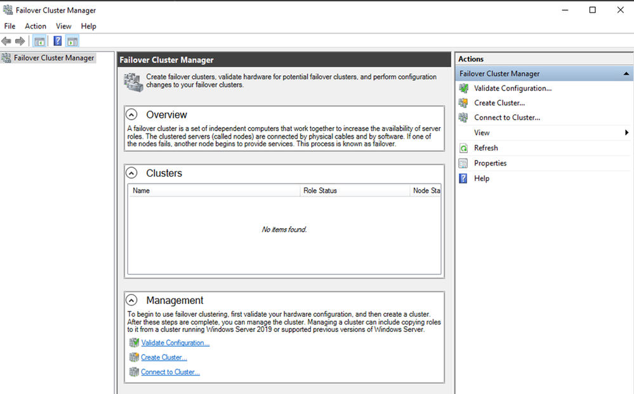Click the Forward arrow in the toolbar
634x394 pixels.
click(x=20, y=41)
